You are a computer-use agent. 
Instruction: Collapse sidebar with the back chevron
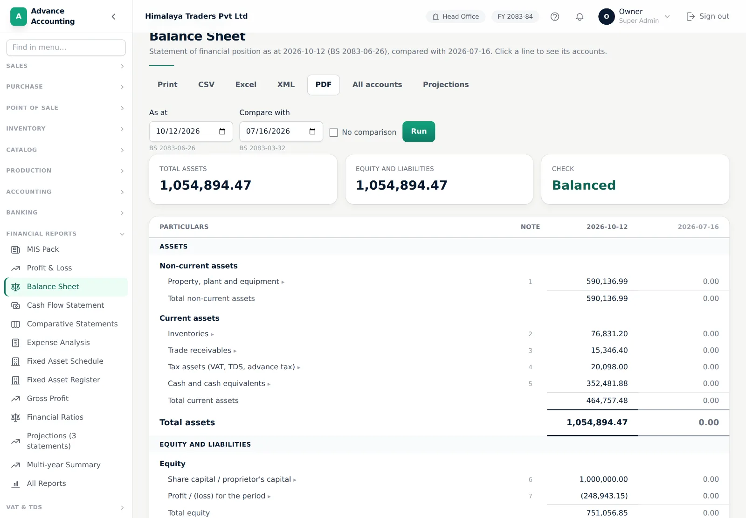click(114, 17)
